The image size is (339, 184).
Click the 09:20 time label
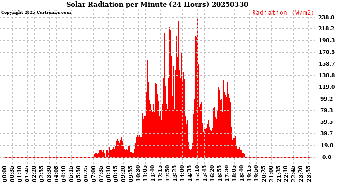123,174
